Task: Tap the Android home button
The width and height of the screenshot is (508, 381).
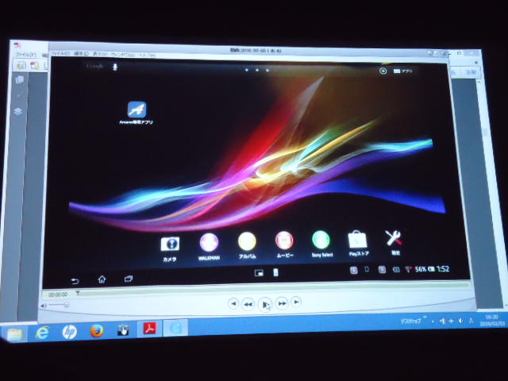Action: point(102,279)
